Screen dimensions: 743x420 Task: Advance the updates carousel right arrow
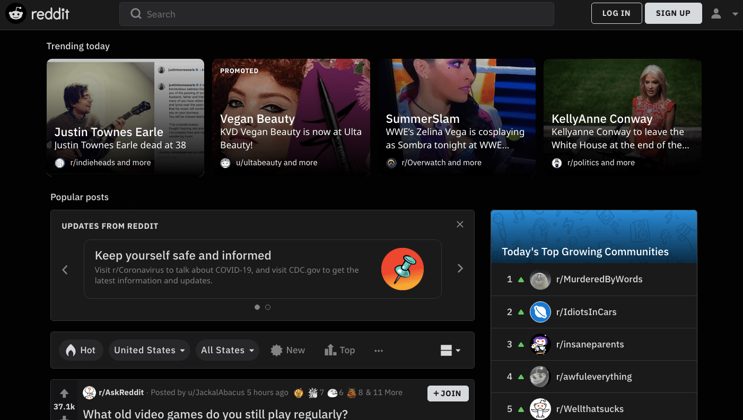click(x=460, y=268)
